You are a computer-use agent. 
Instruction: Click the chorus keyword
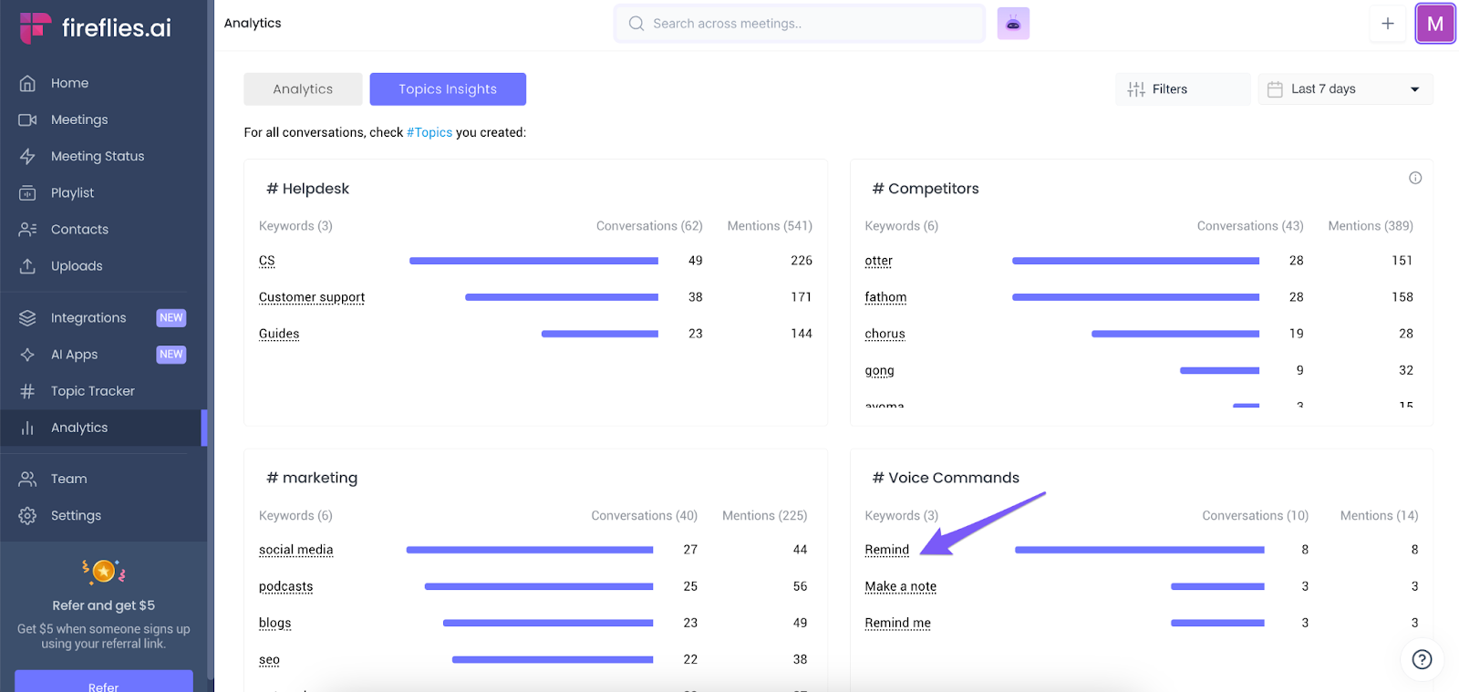click(x=885, y=334)
